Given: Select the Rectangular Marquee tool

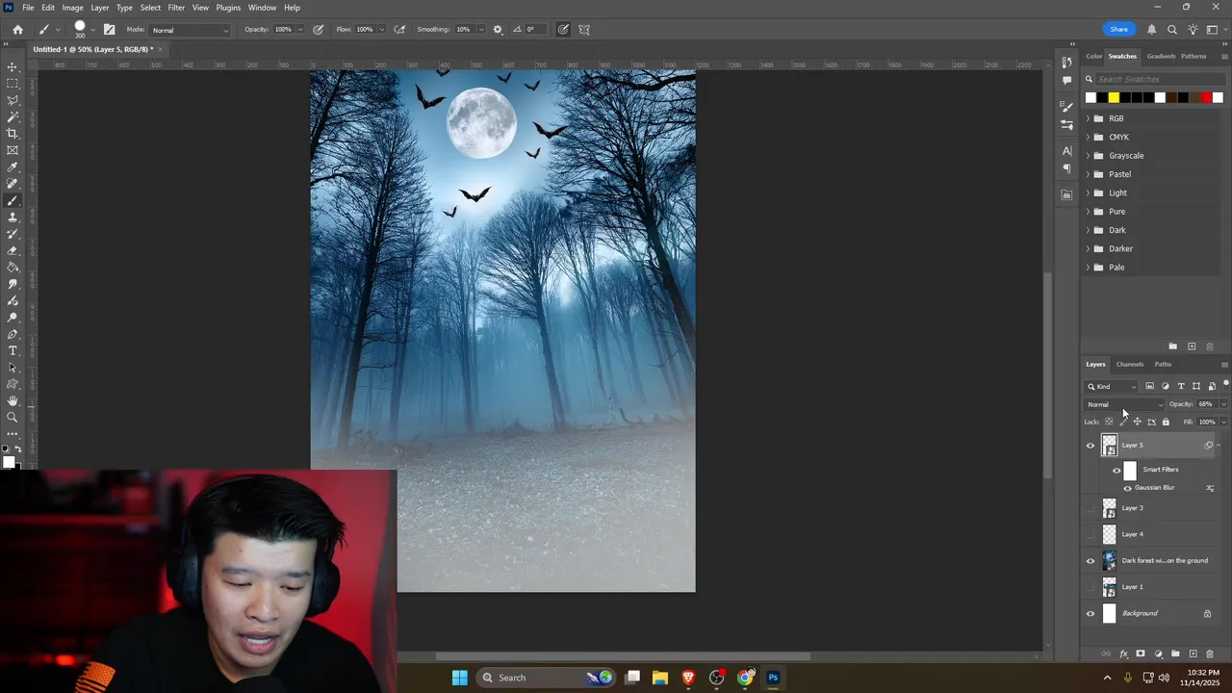Looking at the screenshot, I should (x=13, y=84).
